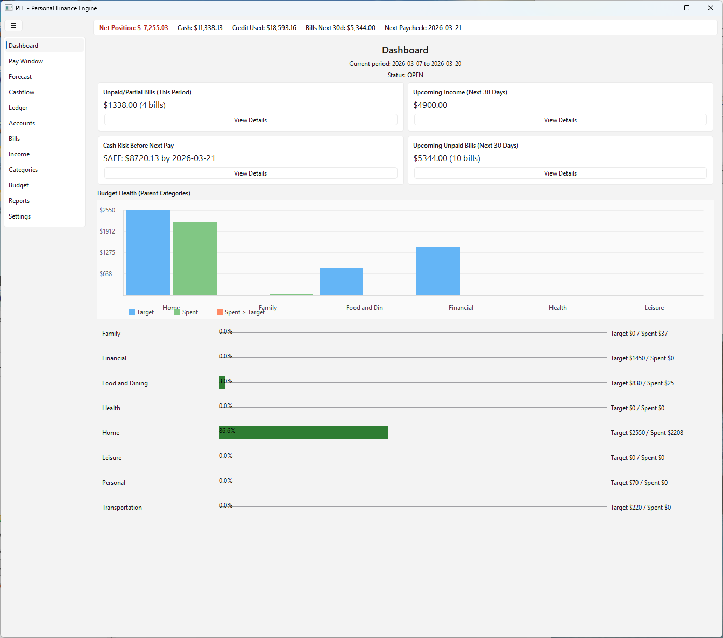Open the Income section
The height and width of the screenshot is (638, 723).
coord(19,154)
